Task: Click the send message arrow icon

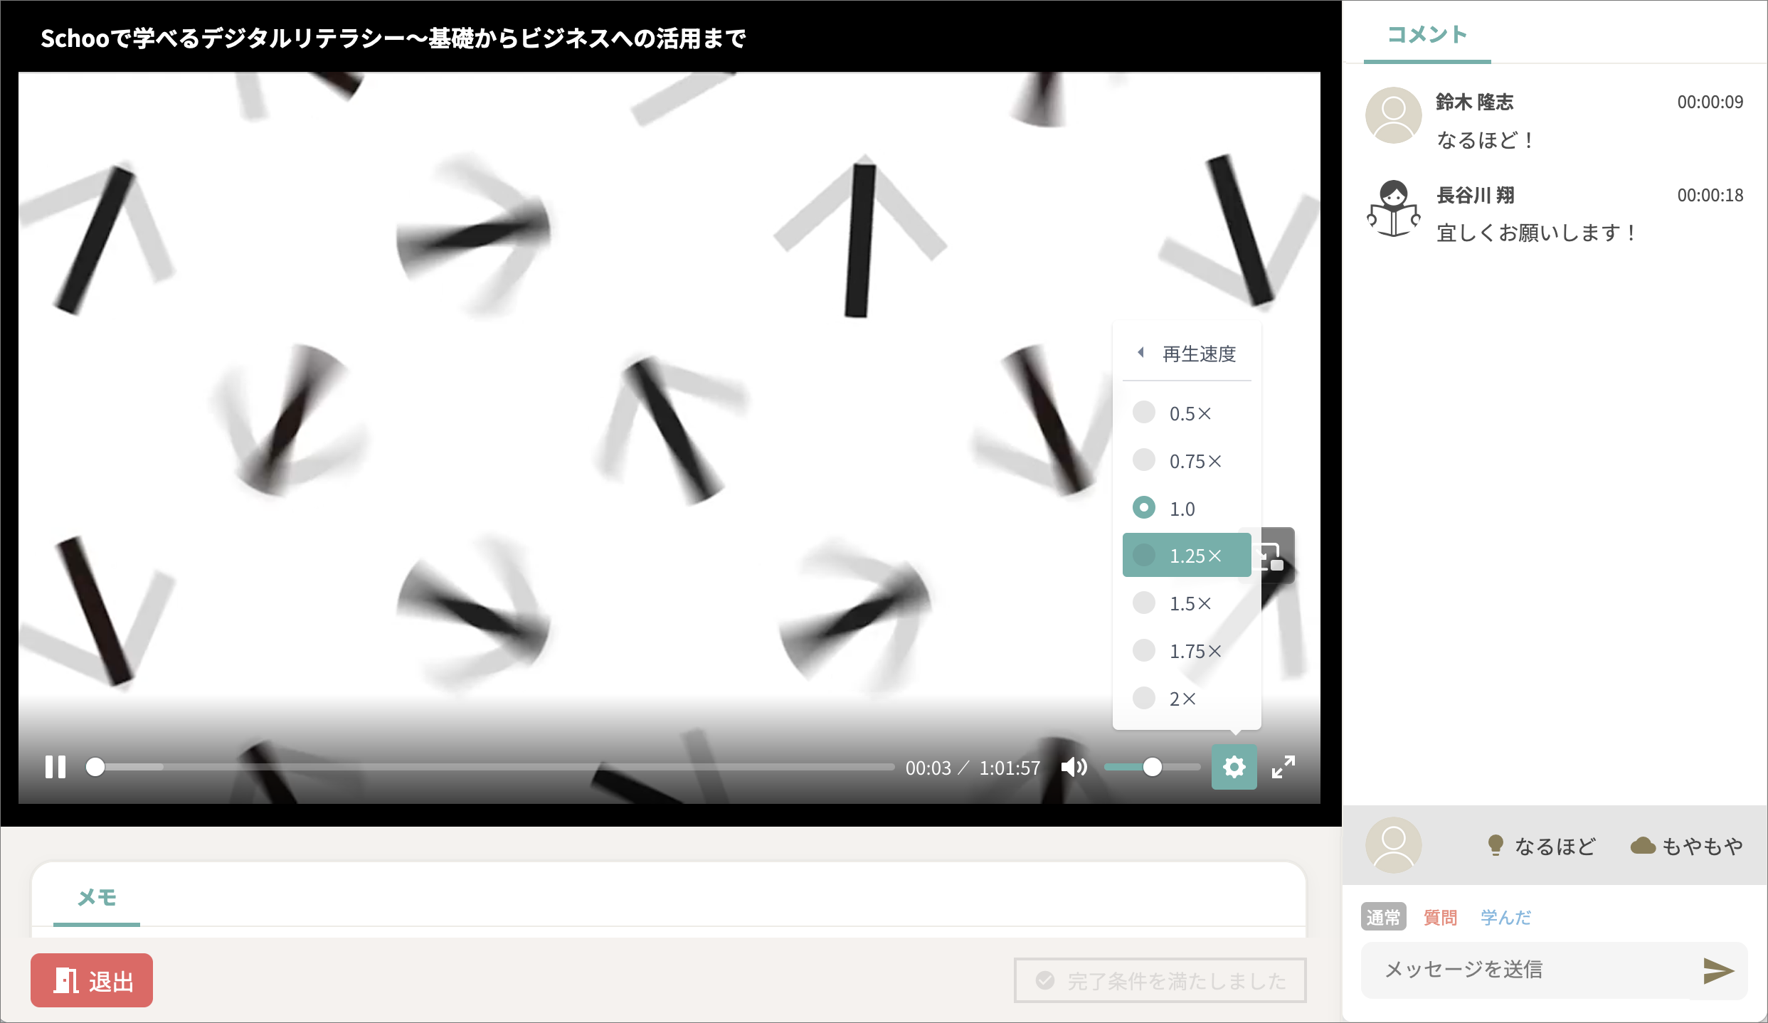Action: click(1718, 970)
